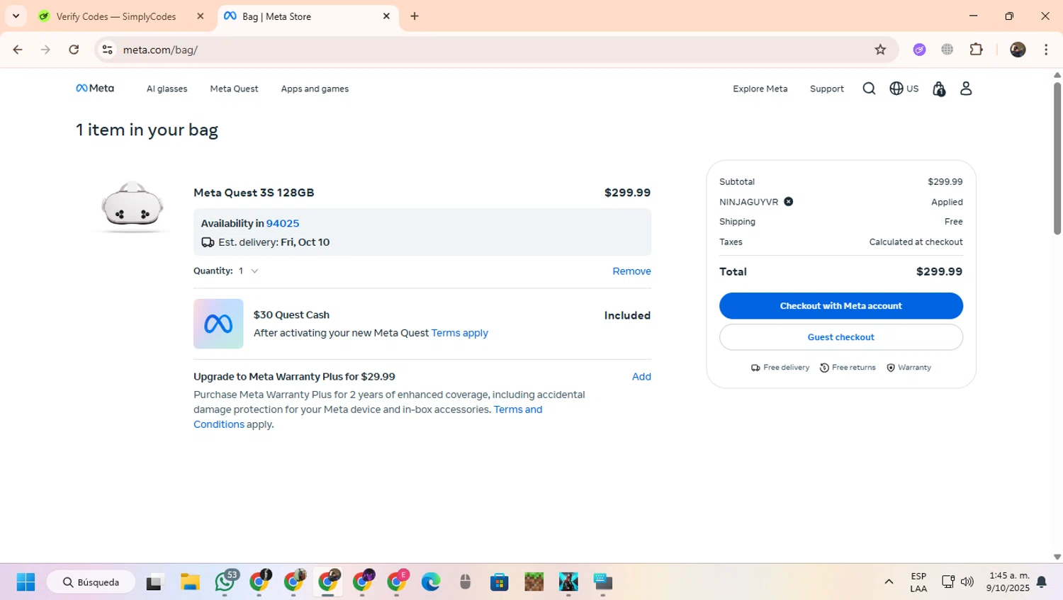
Task: Go forward with the browser forward arrow
Action: (45, 50)
